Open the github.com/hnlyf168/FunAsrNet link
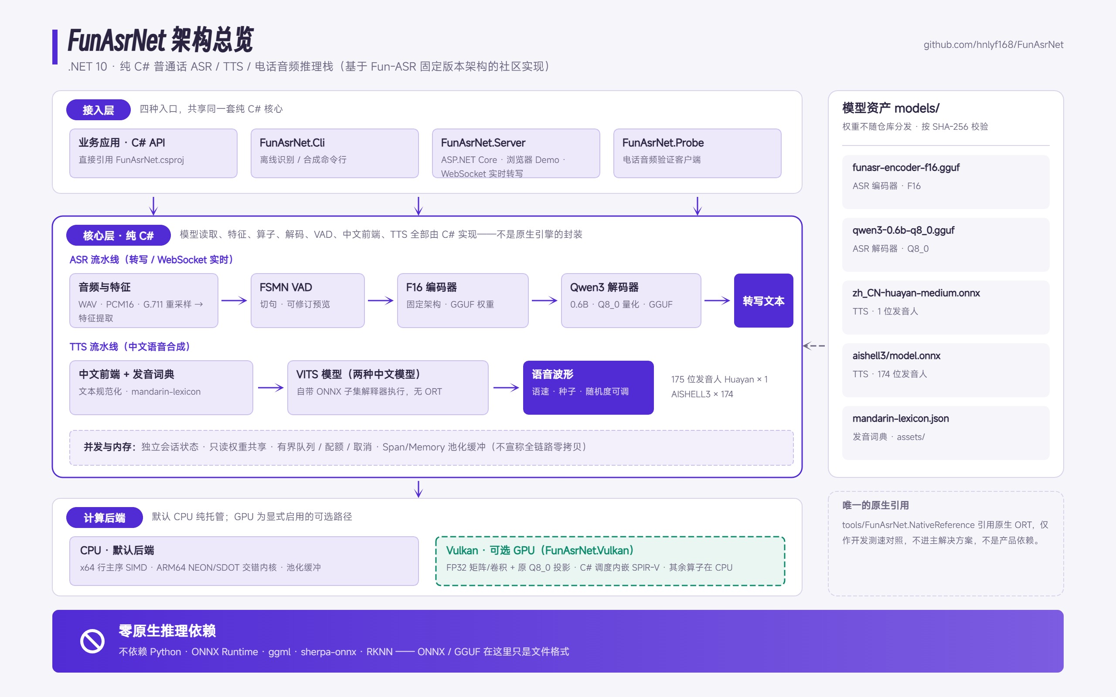The height and width of the screenshot is (697, 1116). [994, 45]
